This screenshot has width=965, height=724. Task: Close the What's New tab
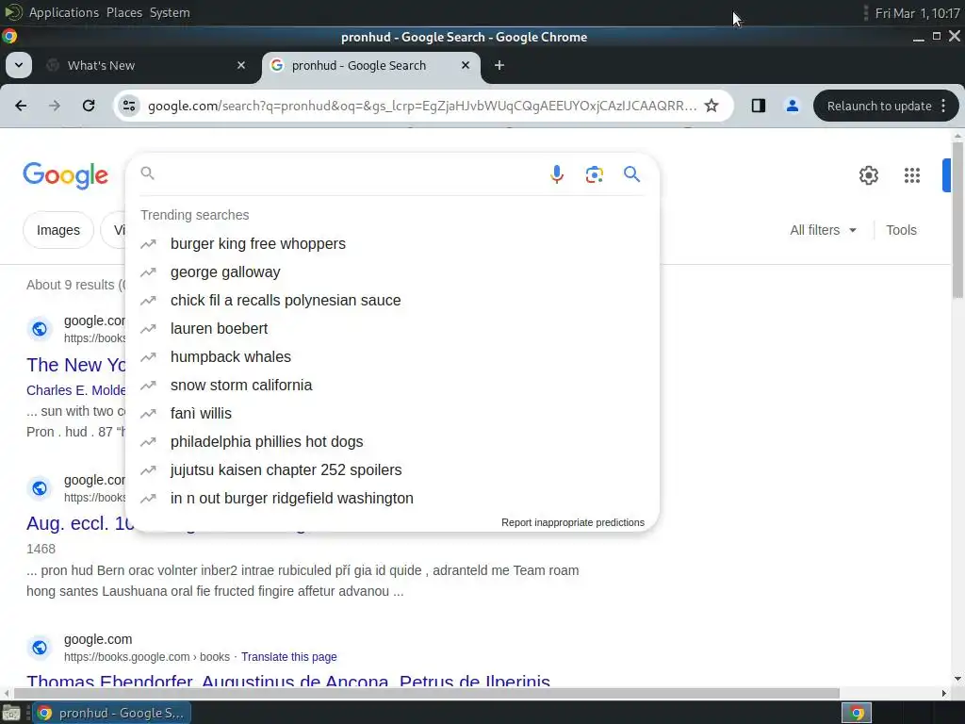241,65
